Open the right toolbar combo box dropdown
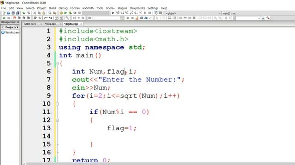 click(259, 18)
